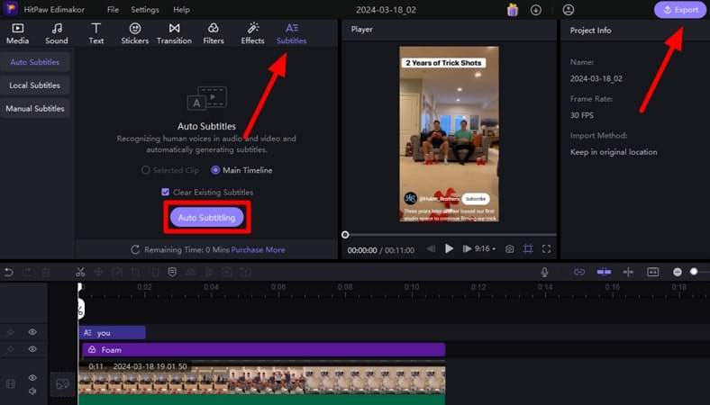The width and height of the screenshot is (710, 405).
Task: Play the video in the player
Action: pyautogui.click(x=449, y=248)
